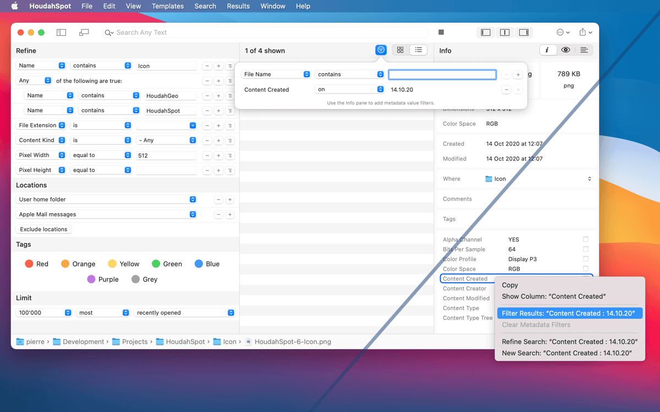Add a row after the File Name filter
The image size is (660, 412).
pos(518,75)
